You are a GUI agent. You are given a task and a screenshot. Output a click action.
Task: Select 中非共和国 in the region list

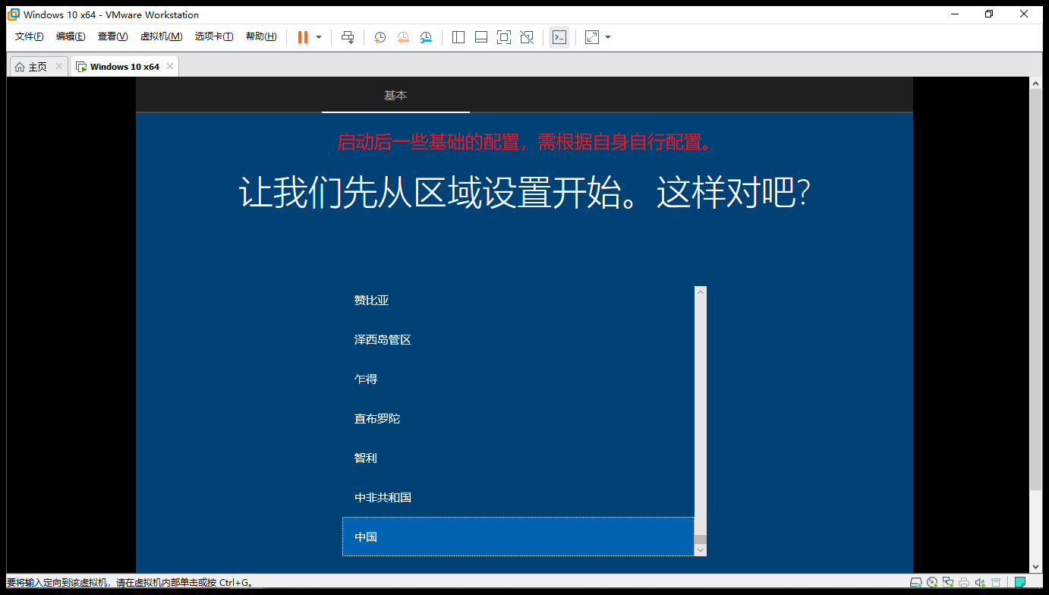[x=518, y=498]
